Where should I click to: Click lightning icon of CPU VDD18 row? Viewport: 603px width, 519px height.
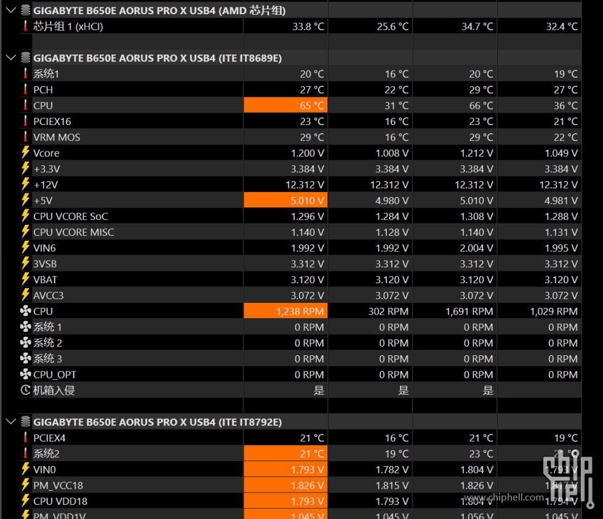(25, 501)
